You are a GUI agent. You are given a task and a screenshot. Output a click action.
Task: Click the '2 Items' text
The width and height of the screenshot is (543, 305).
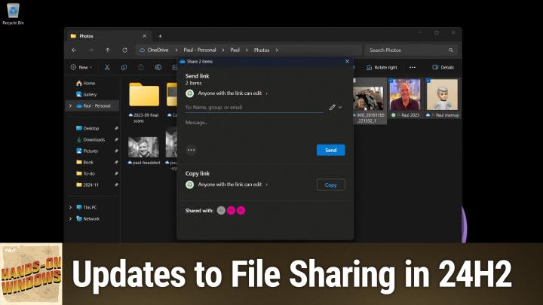(193, 84)
